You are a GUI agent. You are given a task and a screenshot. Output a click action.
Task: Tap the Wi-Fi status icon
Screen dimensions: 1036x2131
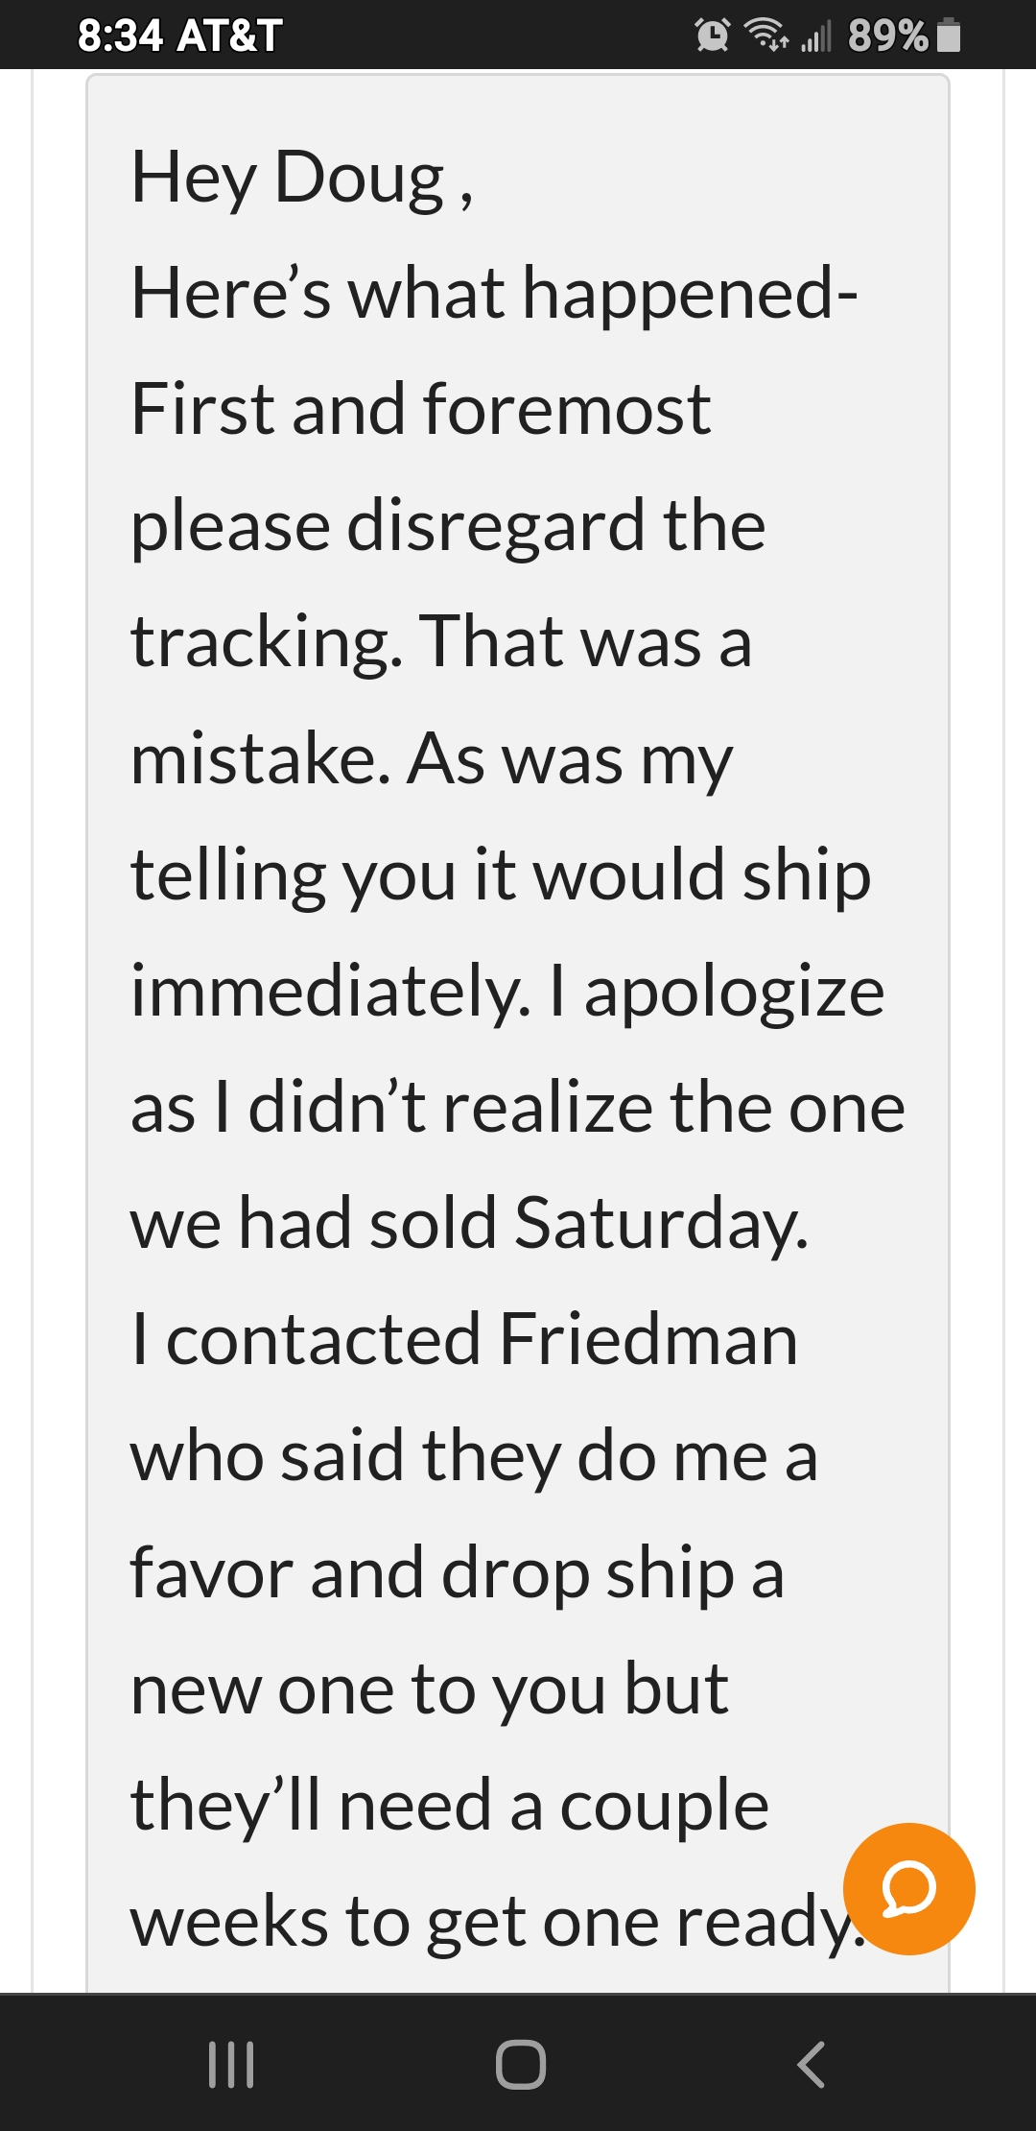pos(765,35)
